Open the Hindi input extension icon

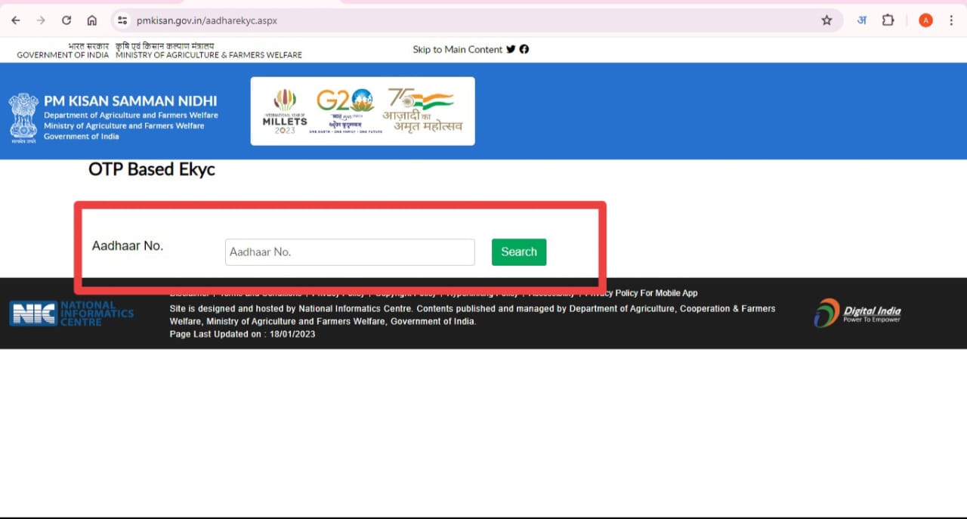coord(861,20)
